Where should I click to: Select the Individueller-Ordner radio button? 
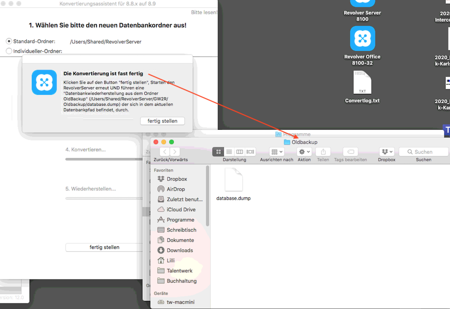pyautogui.click(x=9, y=51)
